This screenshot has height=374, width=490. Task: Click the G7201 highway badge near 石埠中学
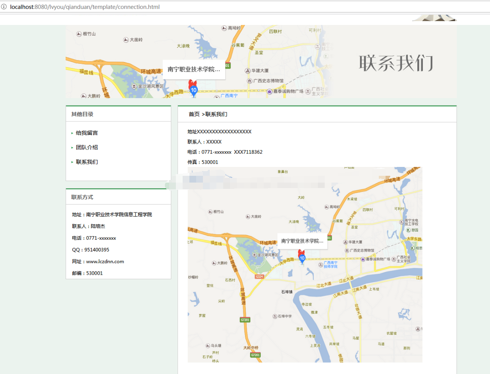click(245, 319)
